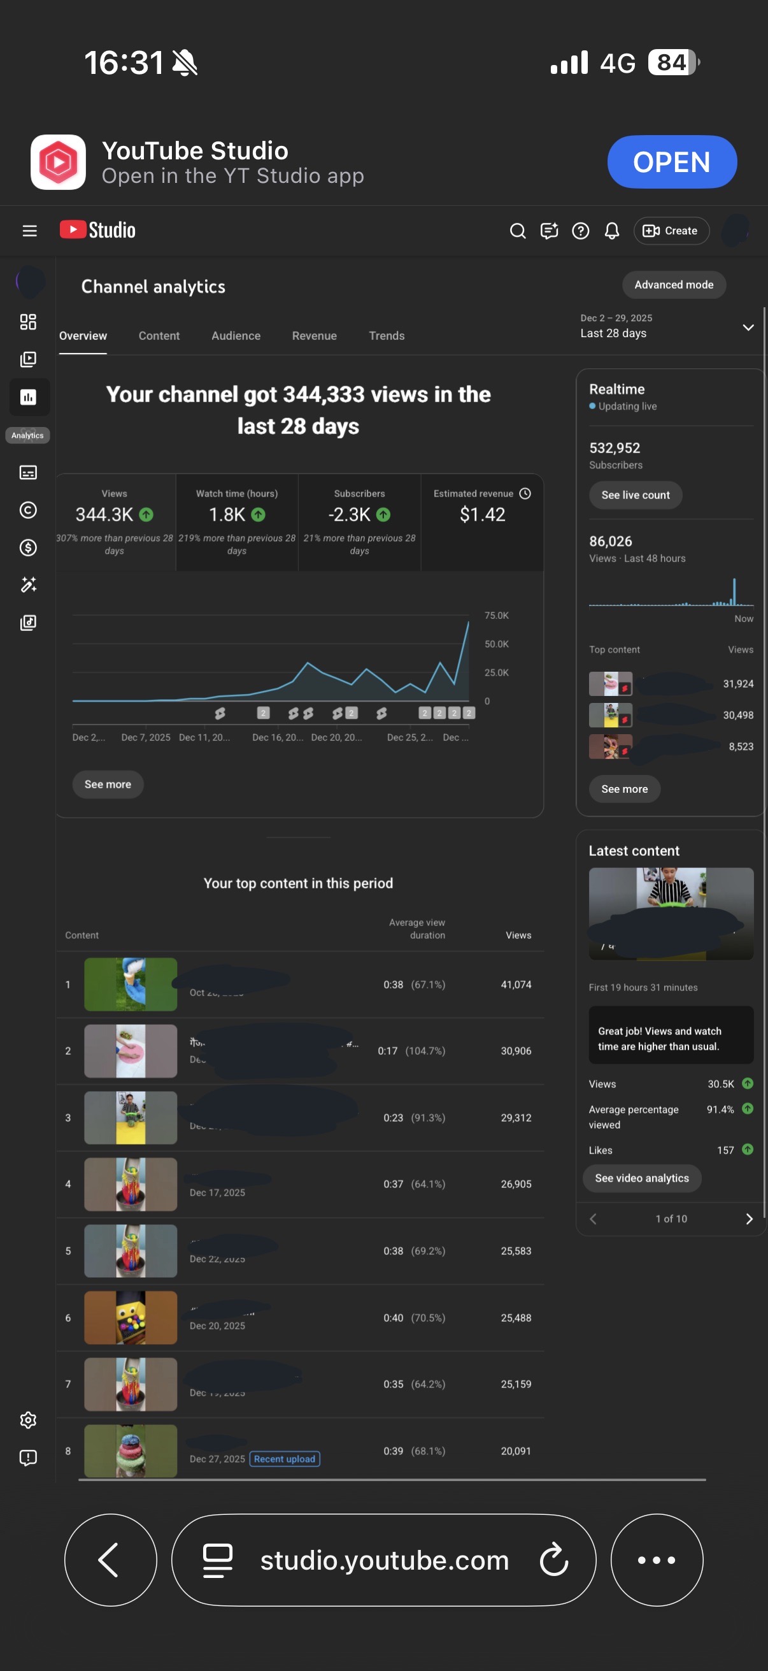Open Subtitles icon in the sidebar
Screen dimensions: 768x1671
pos(28,472)
